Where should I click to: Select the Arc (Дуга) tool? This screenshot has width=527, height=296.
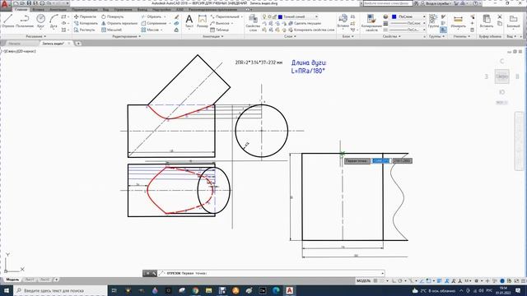point(54,21)
